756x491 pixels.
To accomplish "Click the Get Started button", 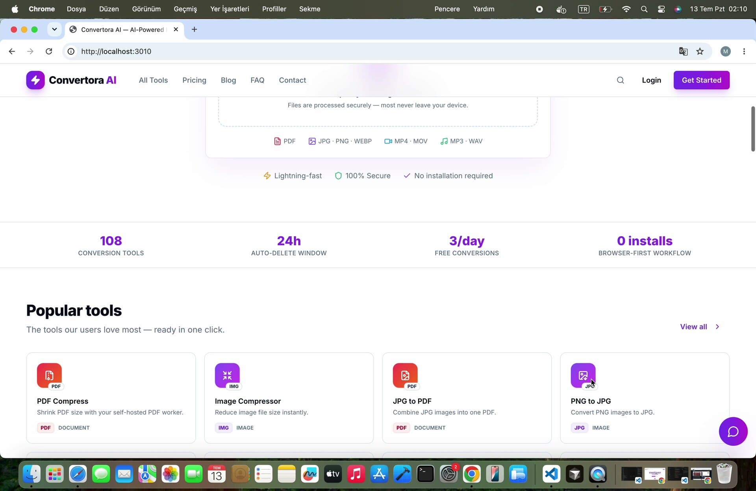I will (x=701, y=80).
